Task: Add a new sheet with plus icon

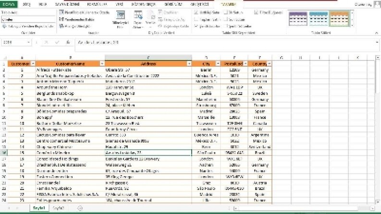Action: [x=80, y=208]
